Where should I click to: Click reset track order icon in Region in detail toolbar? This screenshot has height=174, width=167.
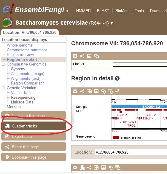(111, 91)
